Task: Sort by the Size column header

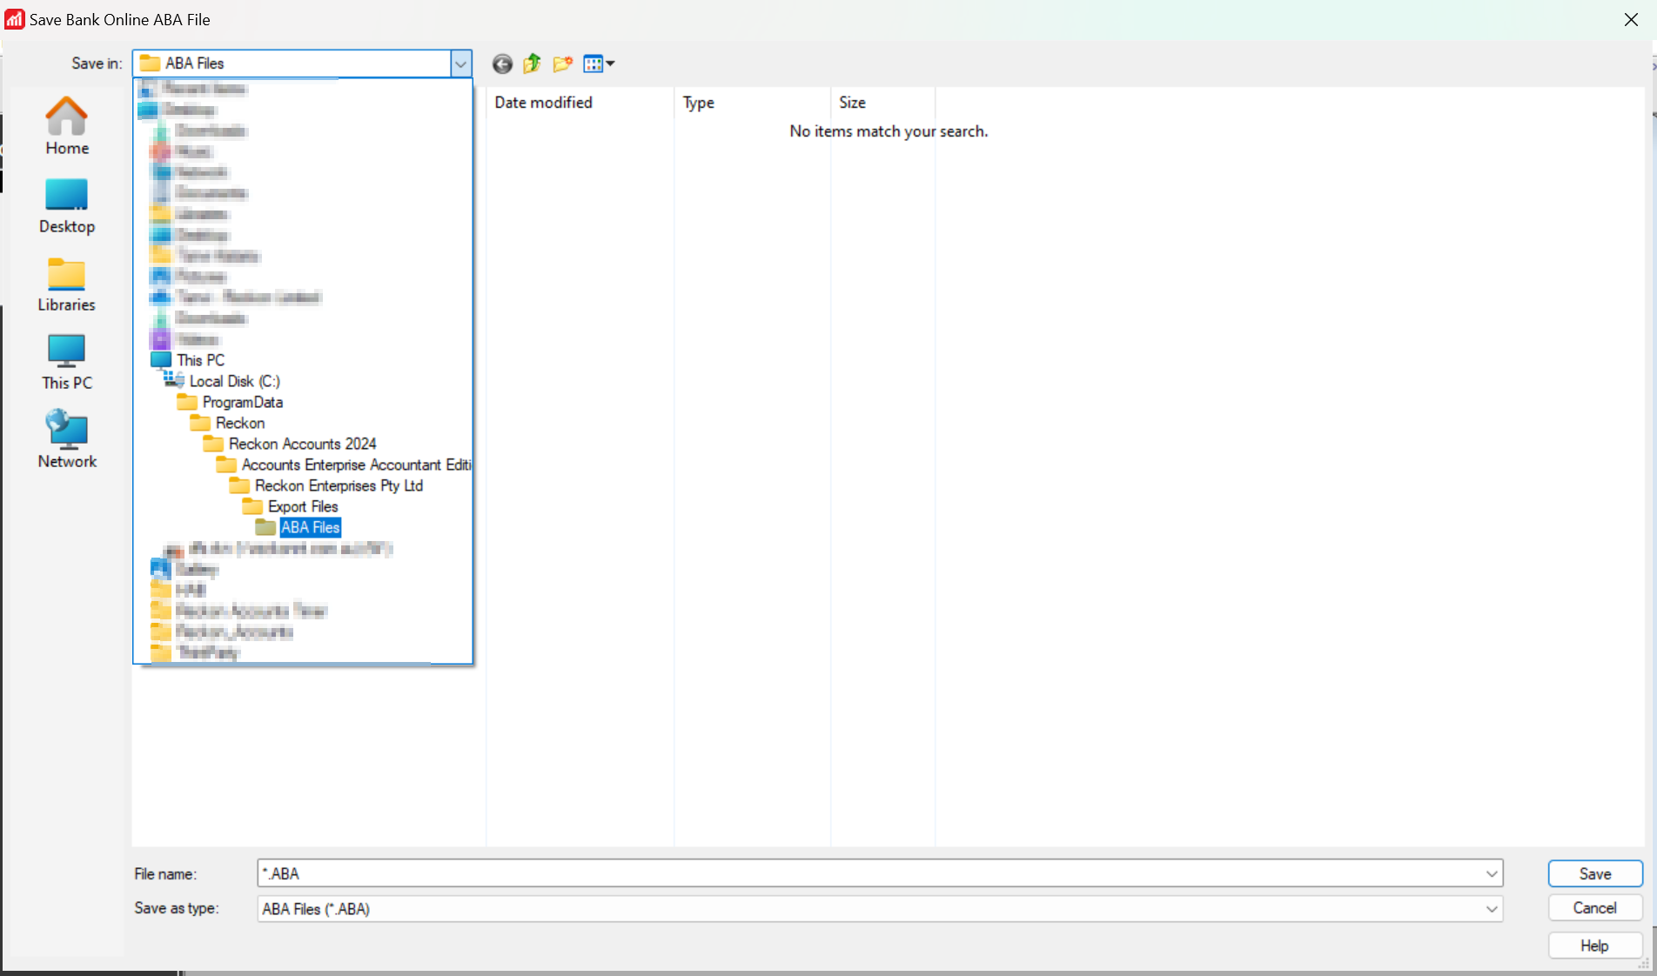Action: 883,103
